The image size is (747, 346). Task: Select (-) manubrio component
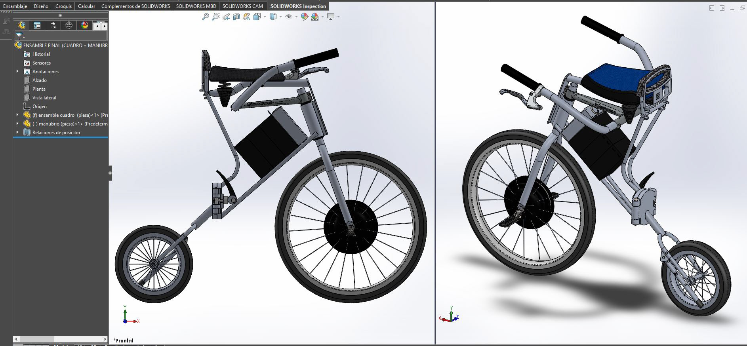tap(66, 124)
